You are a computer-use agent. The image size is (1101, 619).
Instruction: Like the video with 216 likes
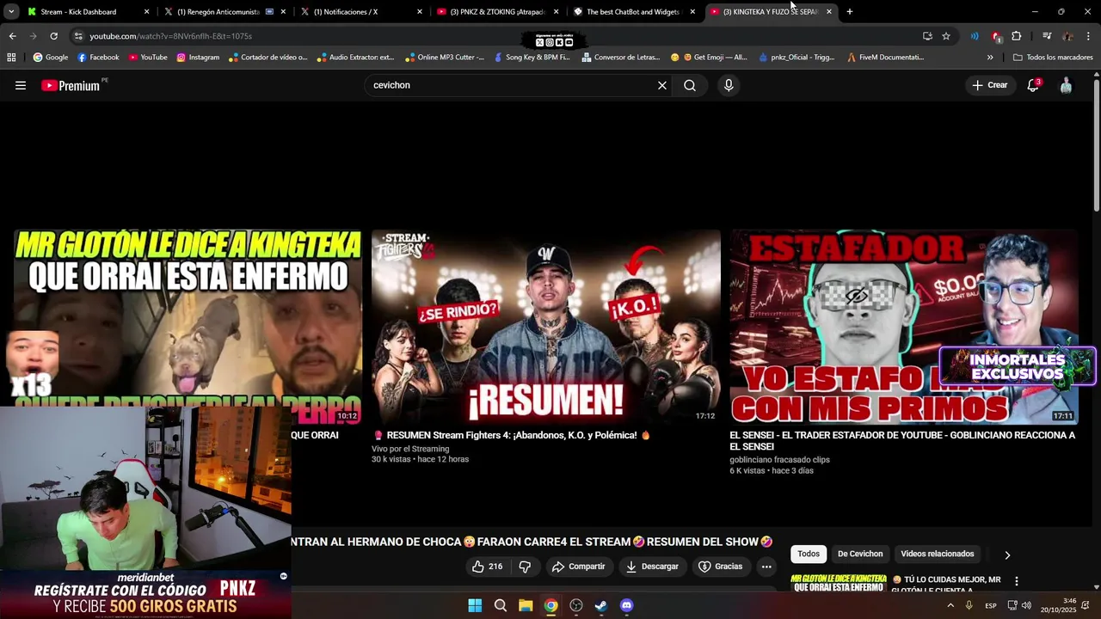[486, 567]
